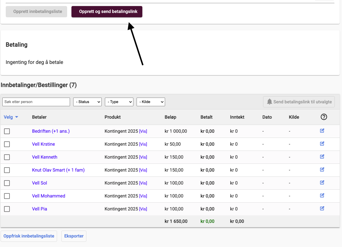Edit the Vell Mohammed payment entry

tap(322, 196)
